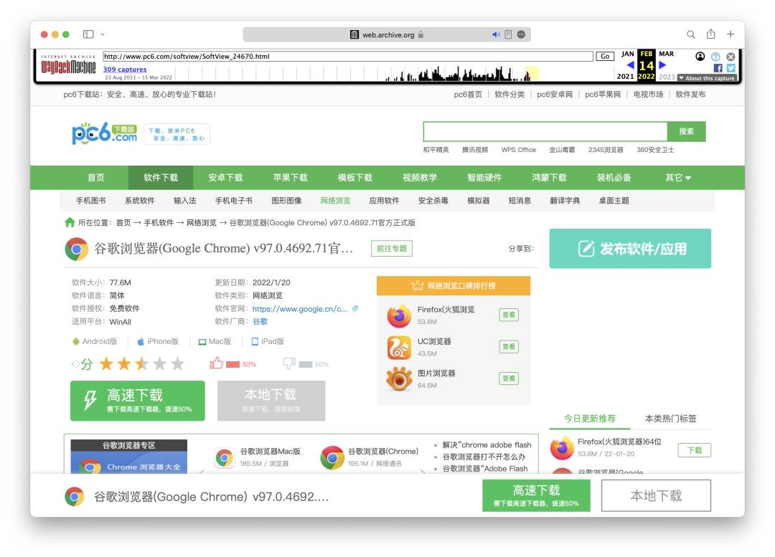Go to previous capture with left arrow

pos(630,65)
